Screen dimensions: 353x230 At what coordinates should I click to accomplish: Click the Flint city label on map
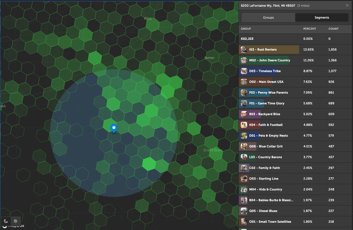pos(148,19)
